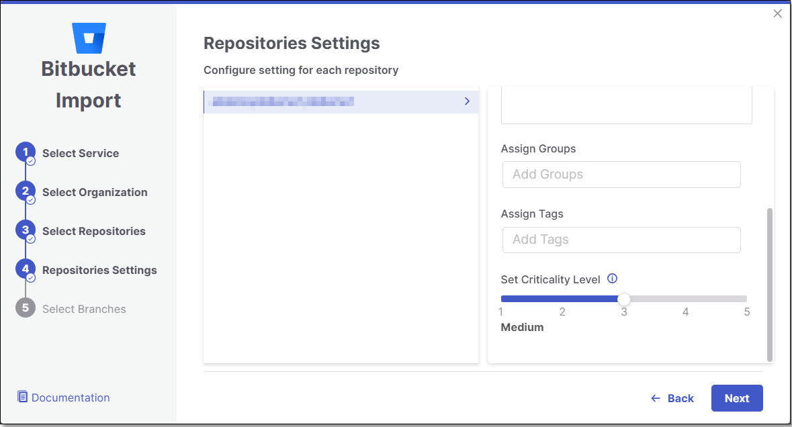The width and height of the screenshot is (792, 427).
Task: Click the info icon beside Set Criticality Level
Action: click(612, 279)
